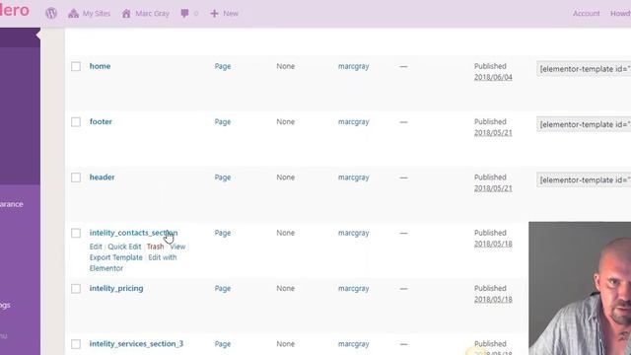Click Edit under intelity_contacts_section
Viewport: 631px width, 355px height.
(96, 247)
